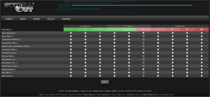The width and height of the screenshot is (210, 97).
Task: Click the info icon beside Geographic filter
Action: click(17, 43)
